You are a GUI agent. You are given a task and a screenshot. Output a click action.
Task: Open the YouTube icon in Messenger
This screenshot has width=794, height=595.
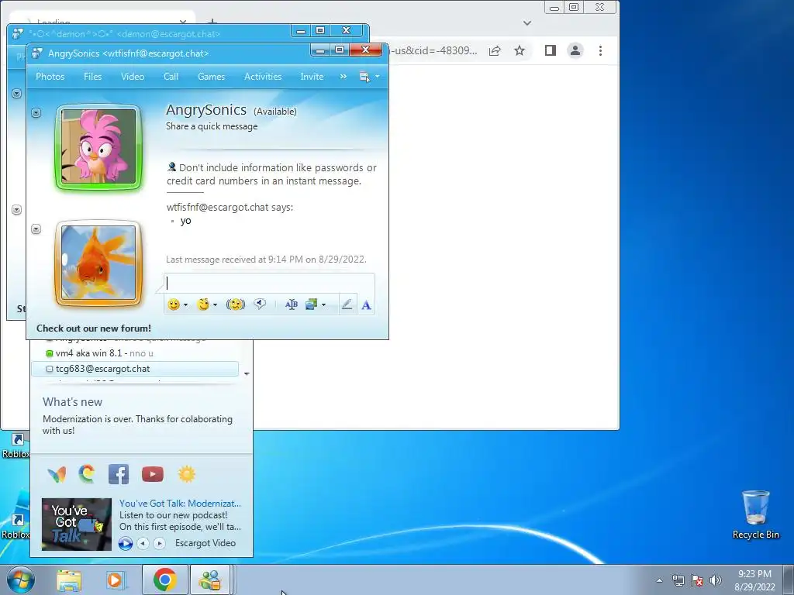pos(153,474)
